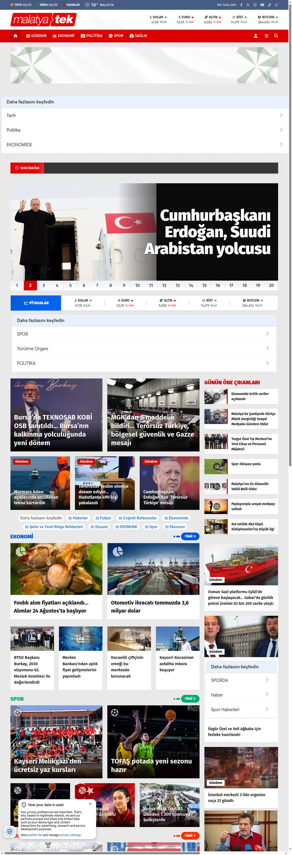Open the Facebook page icon
This screenshot has height=855, width=292.
241,5
